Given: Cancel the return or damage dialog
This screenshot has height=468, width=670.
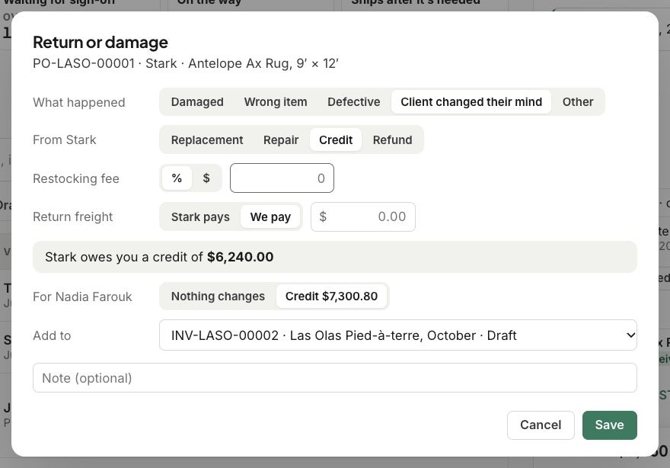Looking at the screenshot, I should 541,425.
